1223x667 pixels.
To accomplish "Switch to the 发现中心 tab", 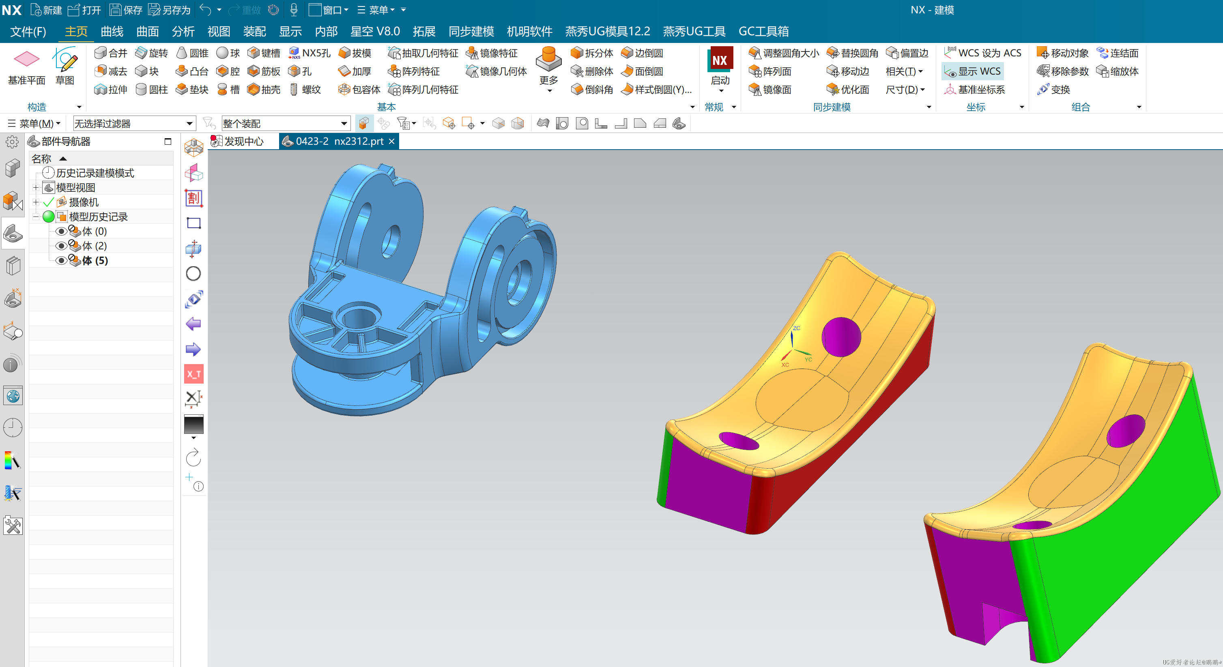I will point(237,141).
